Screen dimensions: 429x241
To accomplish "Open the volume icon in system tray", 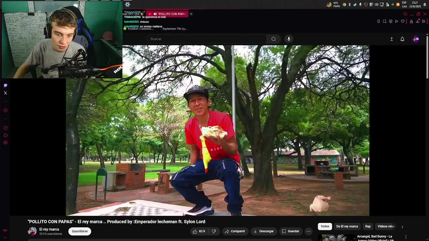I will click(x=376, y=4).
